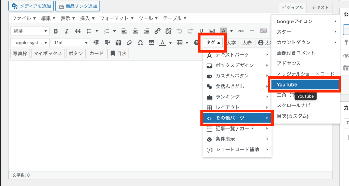Open ボックスデザイン submenu

tap(237, 65)
